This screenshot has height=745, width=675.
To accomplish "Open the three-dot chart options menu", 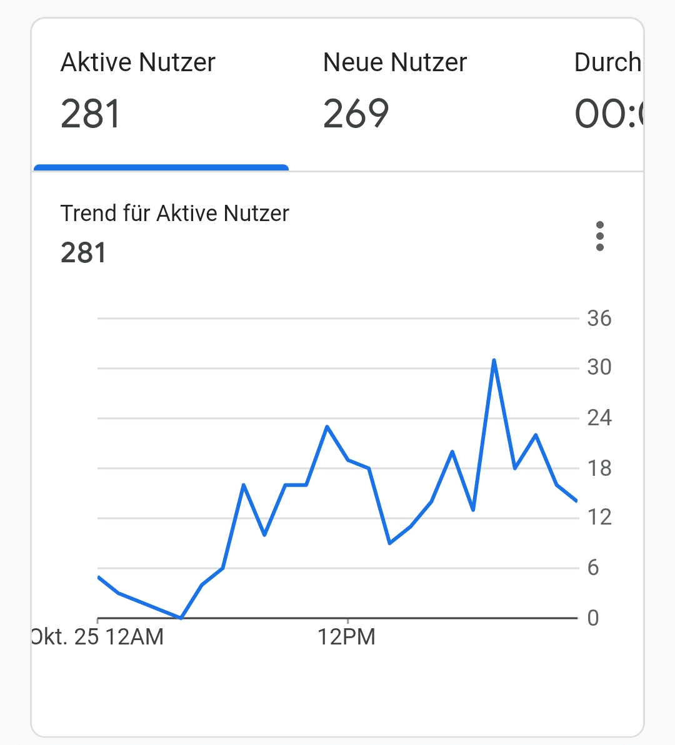I will point(600,236).
